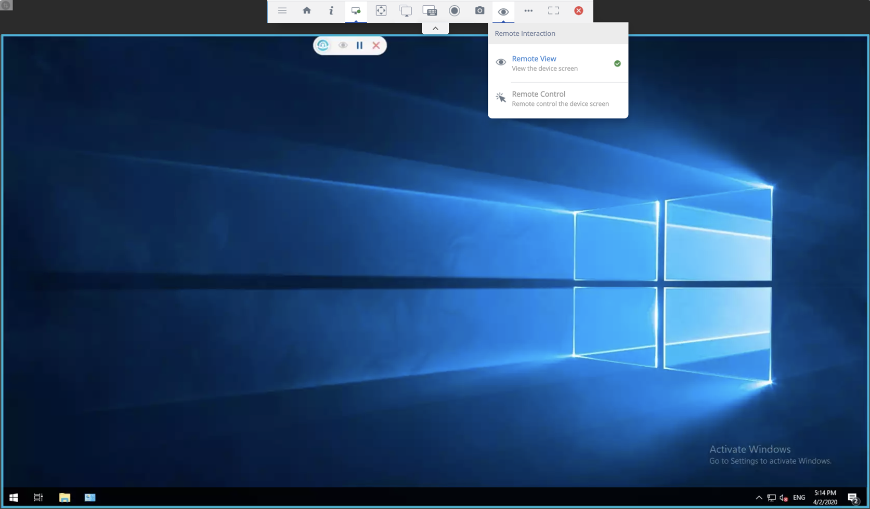Take a screenshot with the camera icon
Screen dimensions: 870x509
click(479, 10)
